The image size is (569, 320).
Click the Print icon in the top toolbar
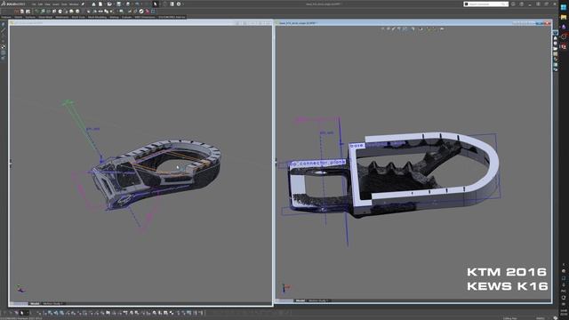click(128, 4)
